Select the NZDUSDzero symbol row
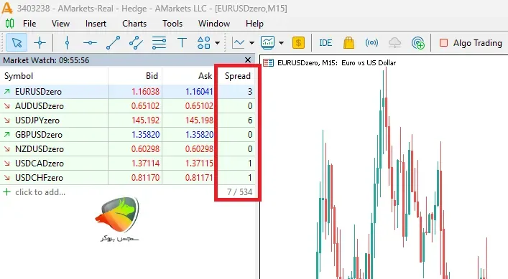 (x=128, y=148)
